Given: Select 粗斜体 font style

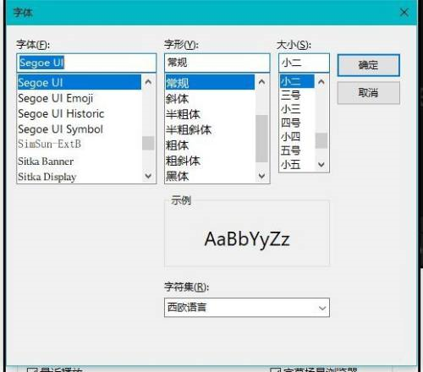Looking at the screenshot, I should pyautogui.click(x=210, y=161).
